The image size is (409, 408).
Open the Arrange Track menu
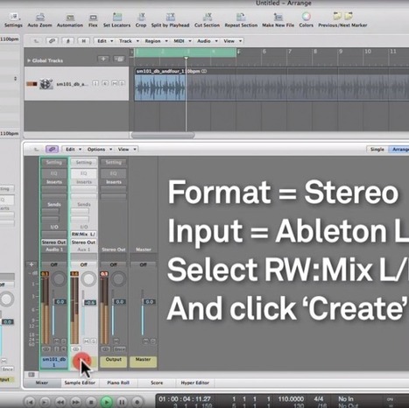pyautogui.click(x=129, y=41)
